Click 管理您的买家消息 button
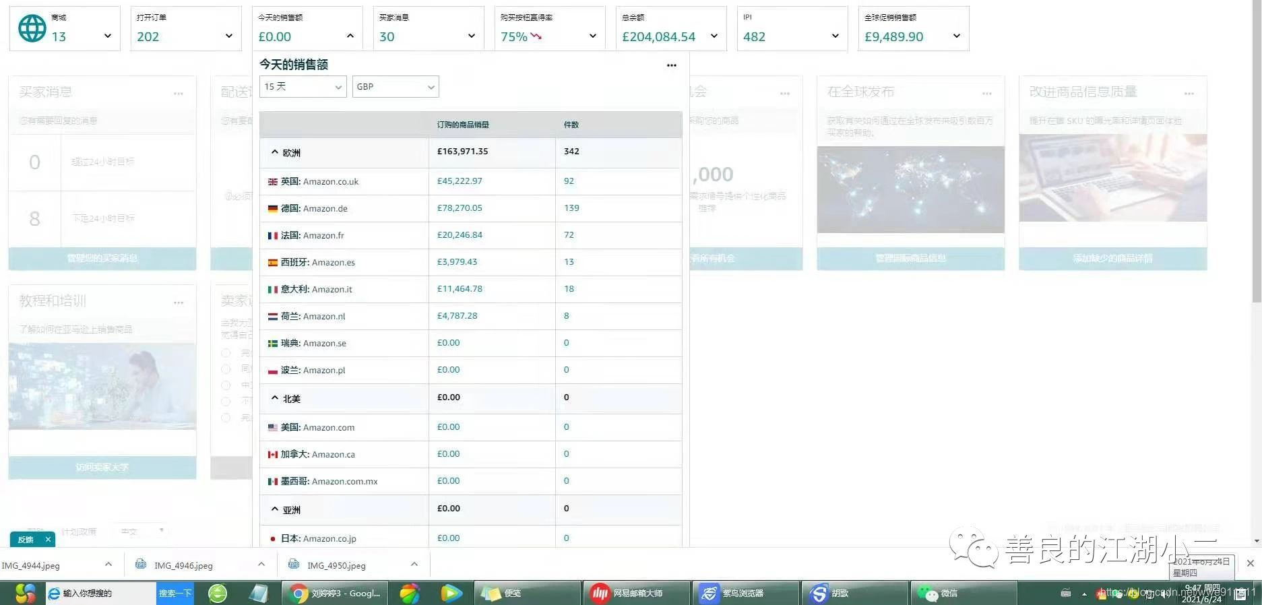Screen dimensions: 1262x605 (102, 259)
